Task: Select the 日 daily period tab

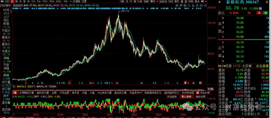Action: click(12, 1)
